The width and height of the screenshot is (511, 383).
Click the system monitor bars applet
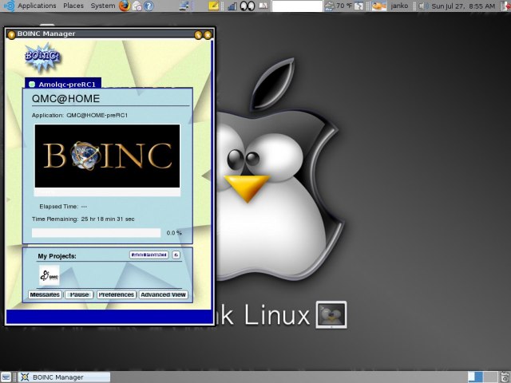click(x=232, y=6)
